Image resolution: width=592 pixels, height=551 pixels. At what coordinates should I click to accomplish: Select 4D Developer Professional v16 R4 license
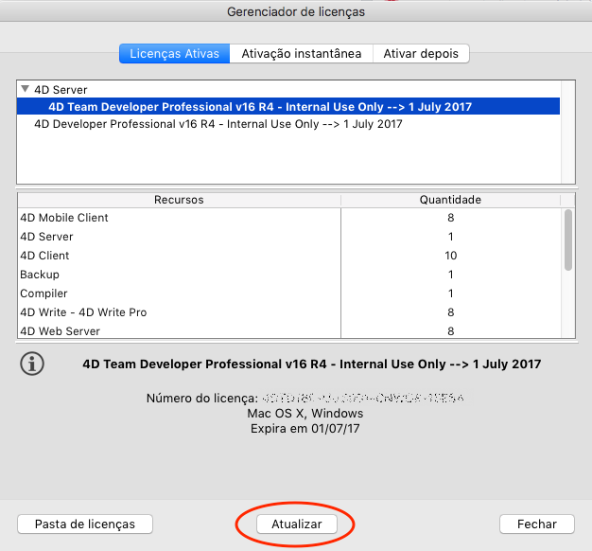pyautogui.click(x=218, y=124)
